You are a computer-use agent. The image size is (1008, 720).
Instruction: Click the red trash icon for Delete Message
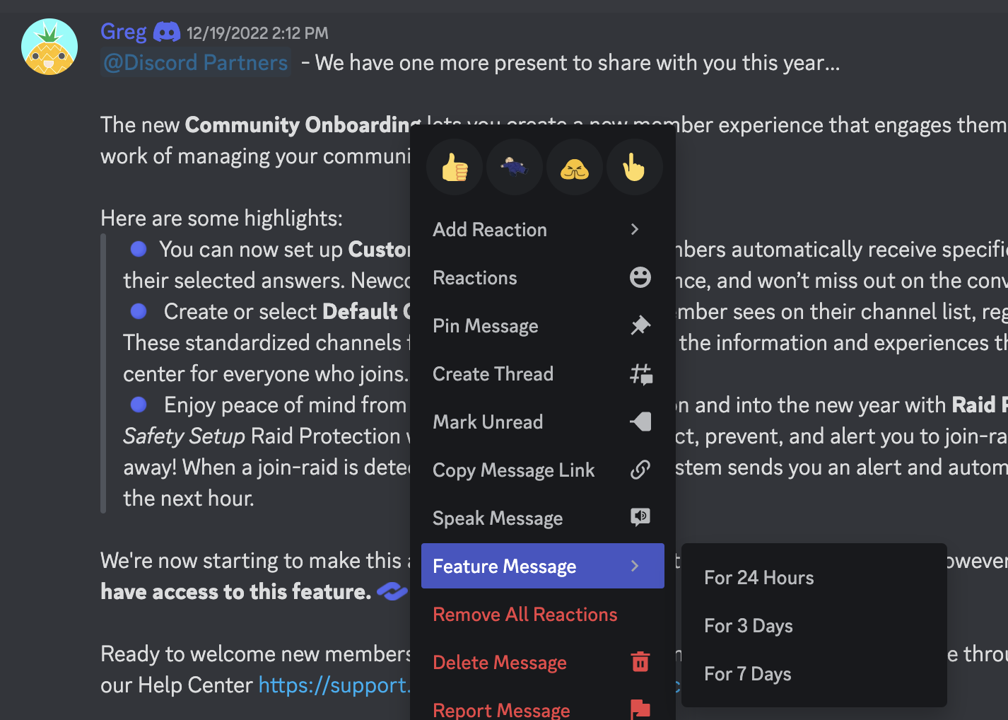pyautogui.click(x=640, y=662)
